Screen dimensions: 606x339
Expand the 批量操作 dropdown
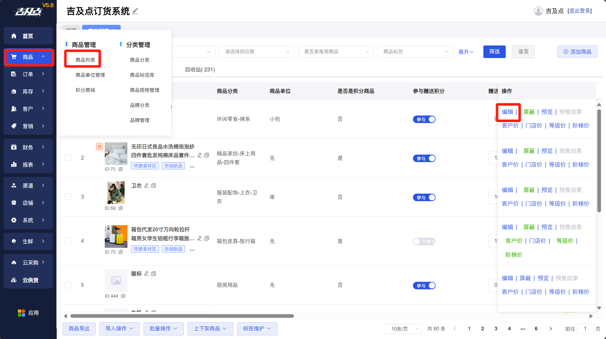coord(163,329)
